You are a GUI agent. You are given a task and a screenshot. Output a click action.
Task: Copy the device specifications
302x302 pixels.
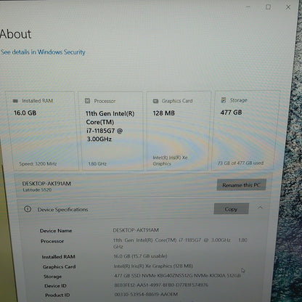tap(231, 208)
